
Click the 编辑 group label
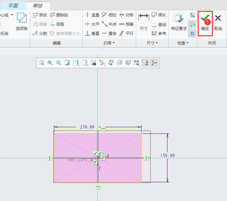tap(57, 43)
